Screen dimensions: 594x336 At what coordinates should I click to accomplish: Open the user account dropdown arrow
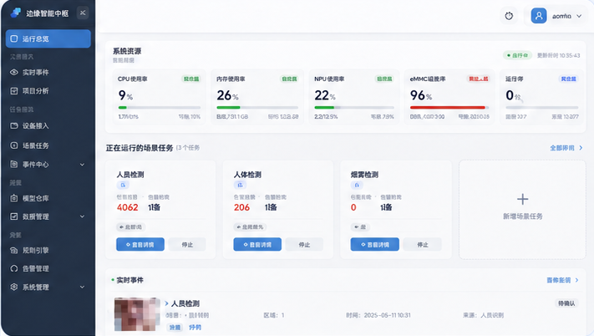click(x=579, y=16)
